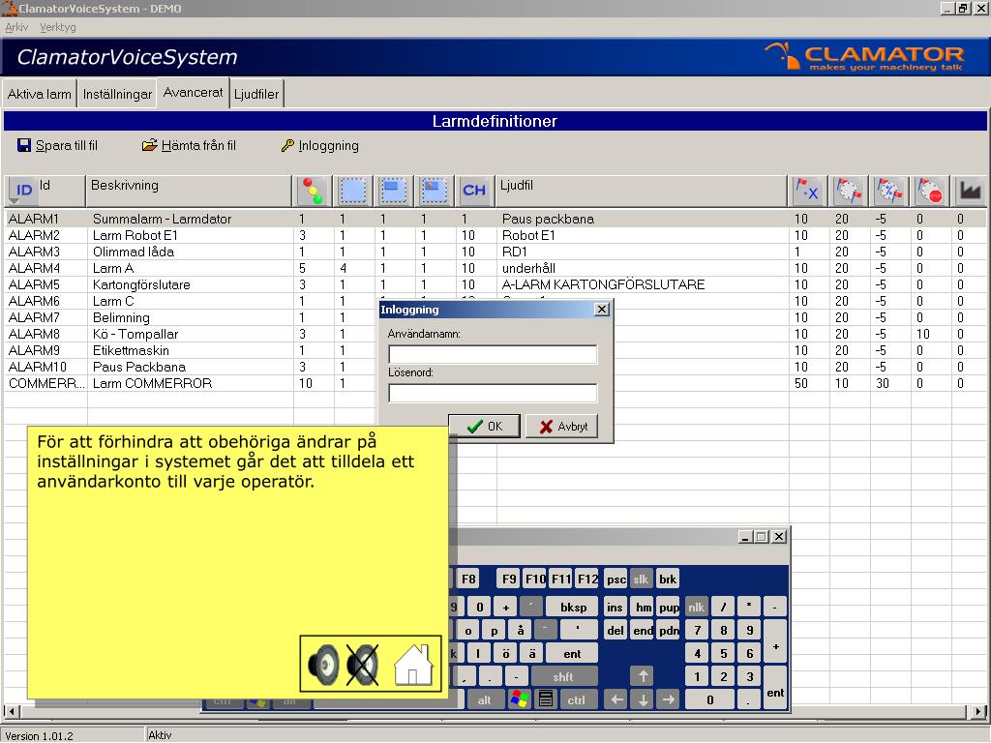The height and width of the screenshot is (743, 991).
Task: Click the bksp key on keyboard
Action: click(x=573, y=608)
